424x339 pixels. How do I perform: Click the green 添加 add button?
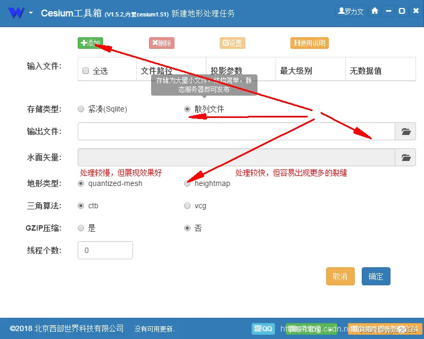[x=90, y=43]
